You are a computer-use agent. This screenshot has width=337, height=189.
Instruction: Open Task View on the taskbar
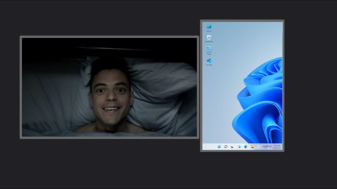point(232,147)
